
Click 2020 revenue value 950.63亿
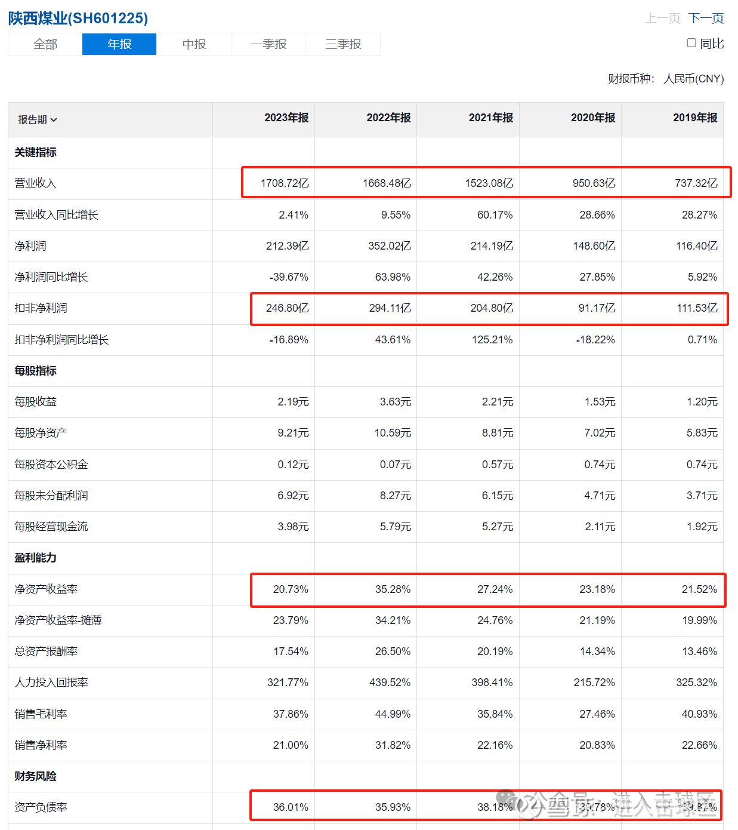click(x=594, y=183)
